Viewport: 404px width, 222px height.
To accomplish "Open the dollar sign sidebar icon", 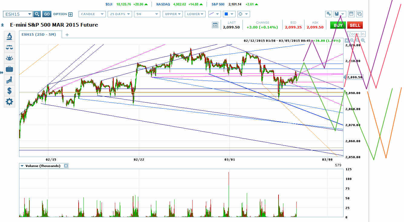I will (x=9, y=91).
